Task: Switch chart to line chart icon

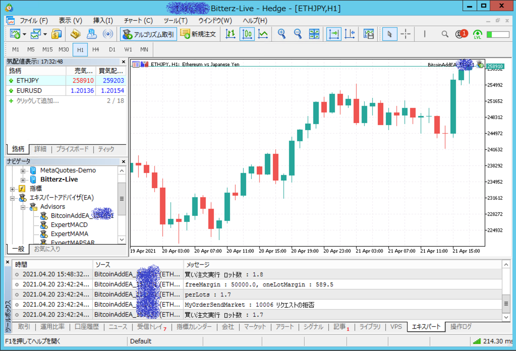Action: pyautogui.click(x=263, y=34)
